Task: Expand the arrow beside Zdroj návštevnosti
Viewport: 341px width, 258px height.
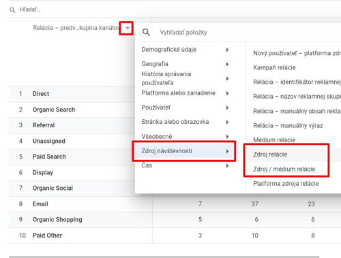Action: coord(227,151)
